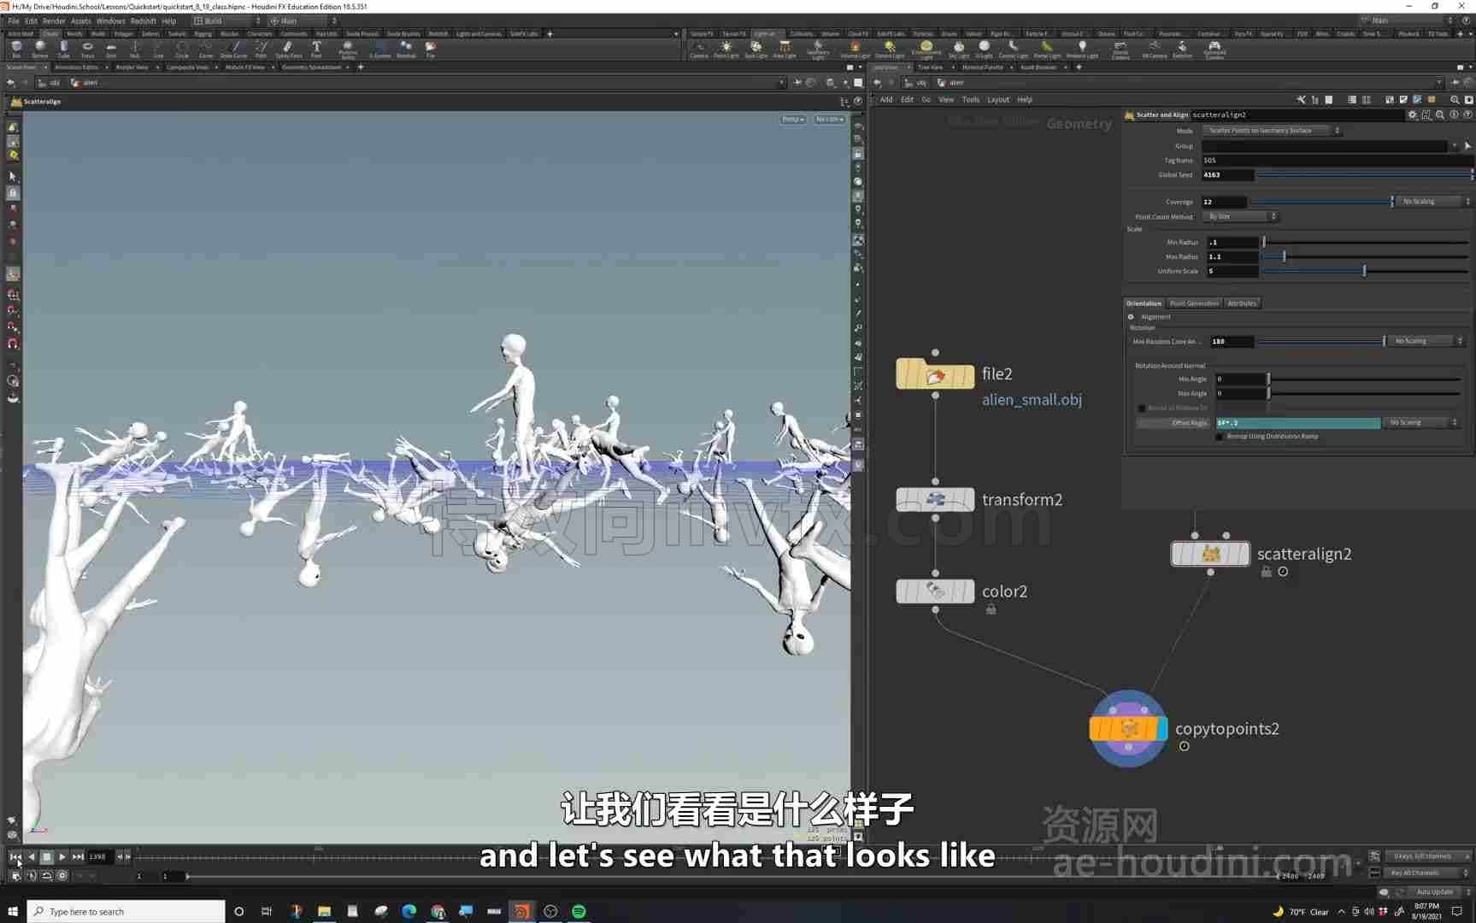Open the Render menu
Viewport: 1476px width, 923px height.
pyautogui.click(x=54, y=21)
